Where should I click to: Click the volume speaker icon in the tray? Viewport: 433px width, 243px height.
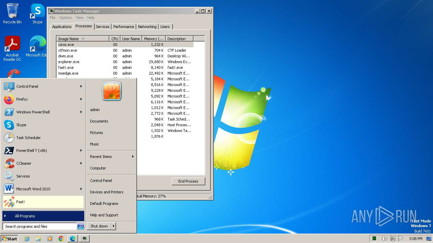[x=385, y=239]
